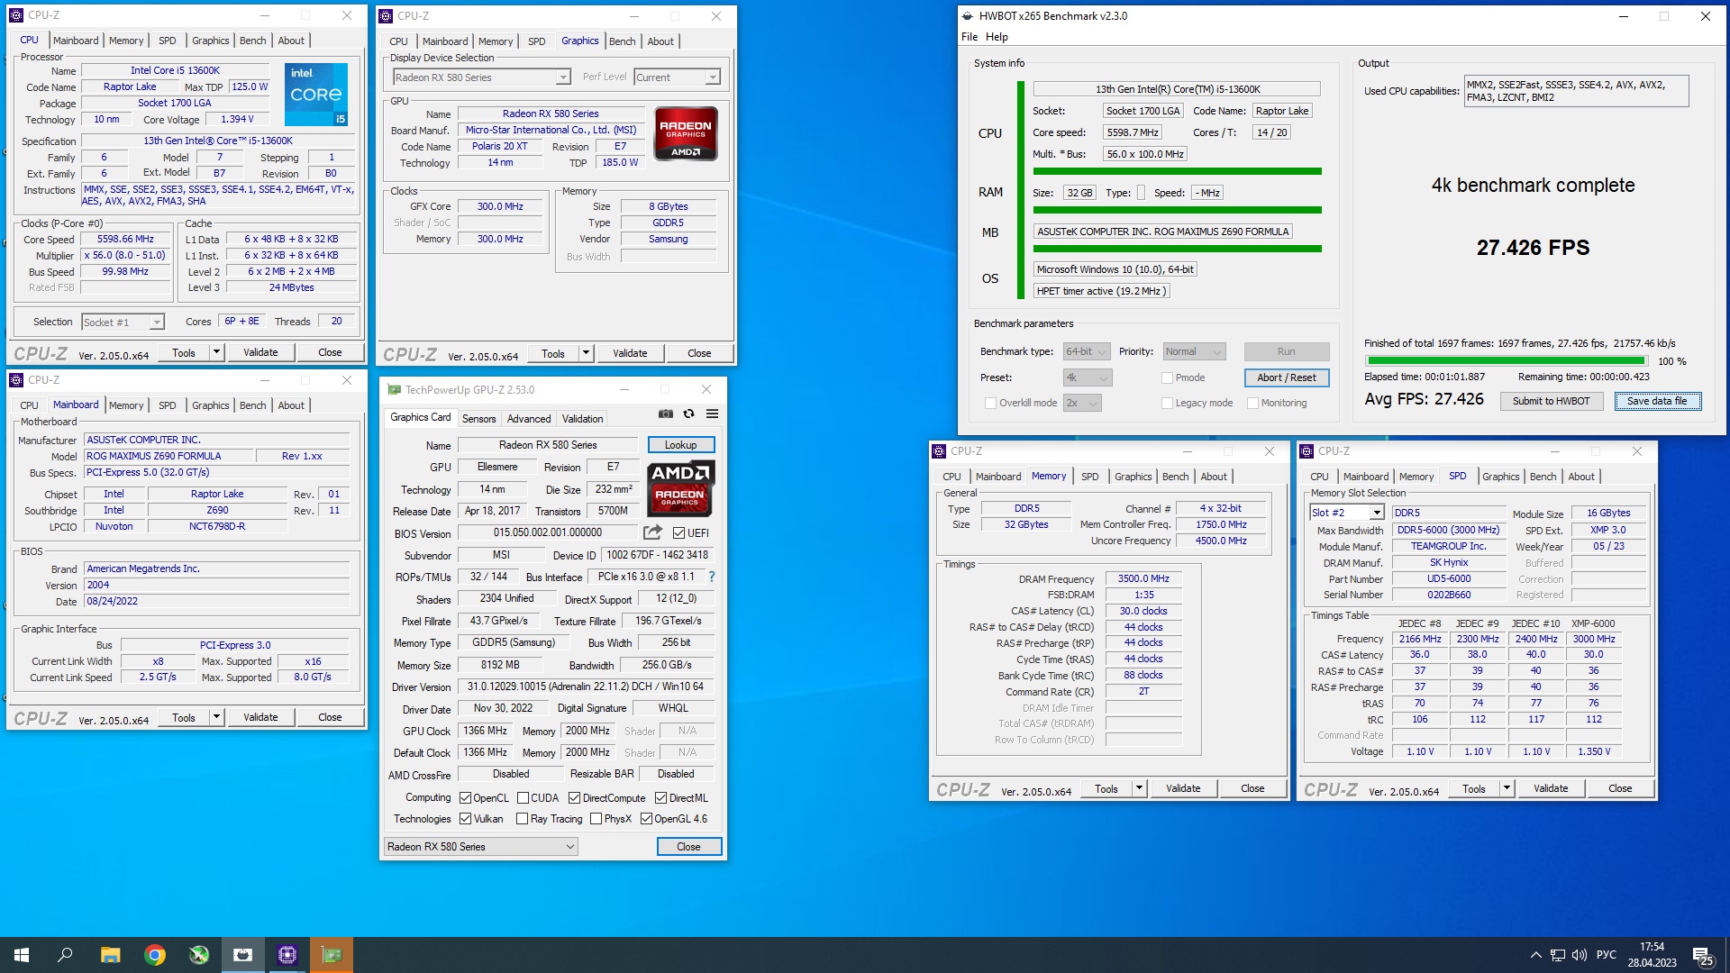Screen dimensions: 1730x973
Task: Open the Perf Level dropdown
Action: [x=677, y=77]
